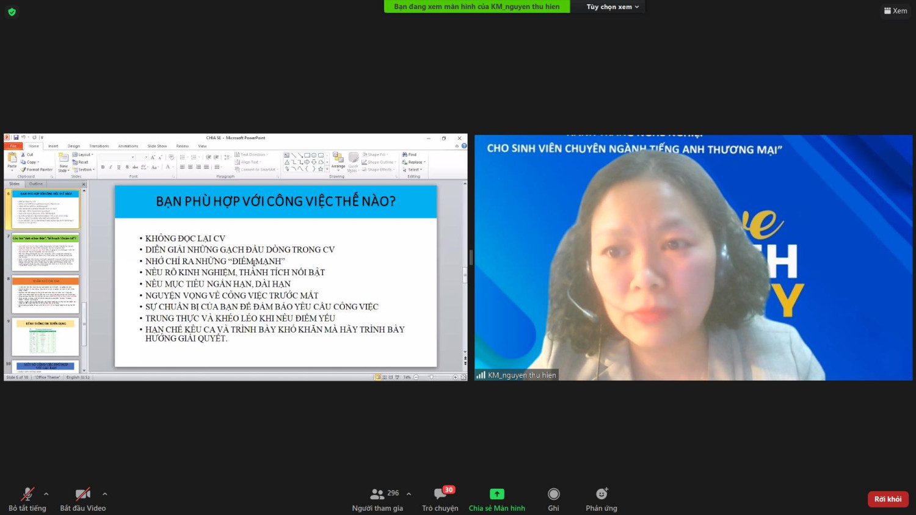Expand the participants arrow beside 296
916x515 pixels.
click(x=409, y=494)
